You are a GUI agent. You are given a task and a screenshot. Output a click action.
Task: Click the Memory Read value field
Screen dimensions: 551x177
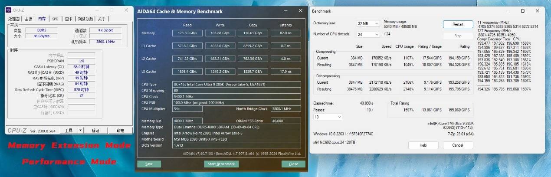click(x=187, y=33)
